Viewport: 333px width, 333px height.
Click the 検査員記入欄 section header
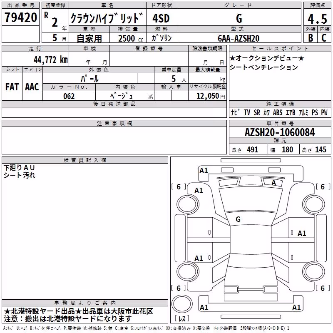[x=85, y=160]
